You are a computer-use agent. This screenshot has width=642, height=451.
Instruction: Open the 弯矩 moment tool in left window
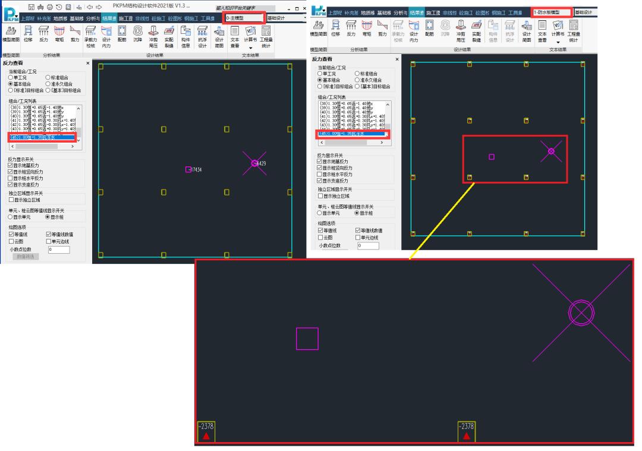(59, 34)
